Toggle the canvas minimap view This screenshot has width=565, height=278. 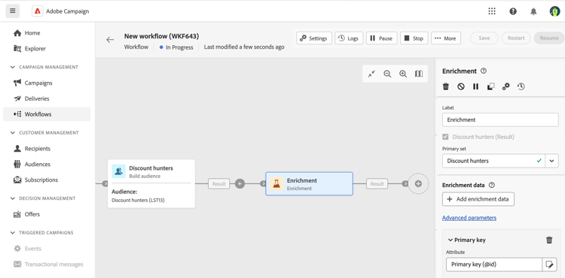(x=419, y=74)
